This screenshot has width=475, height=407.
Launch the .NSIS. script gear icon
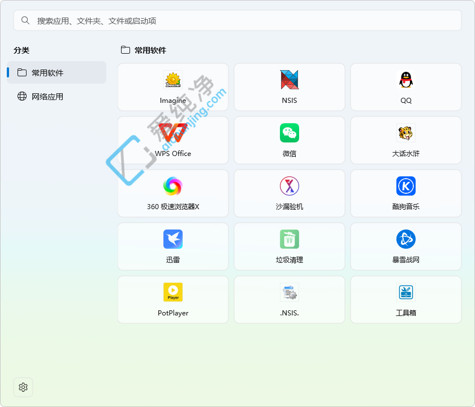(x=290, y=292)
